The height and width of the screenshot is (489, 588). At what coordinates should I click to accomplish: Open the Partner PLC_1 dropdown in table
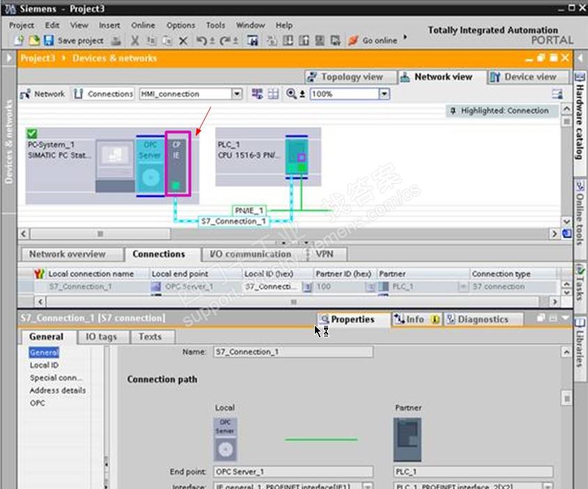pyautogui.click(x=463, y=287)
